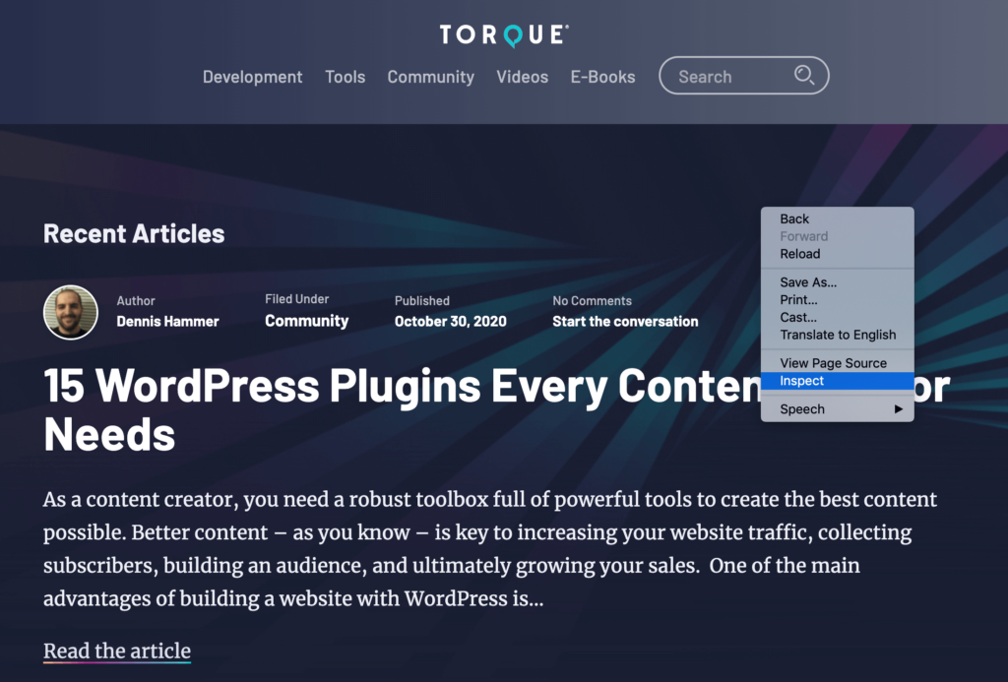Go to the Community nav section
1008x682 pixels.
click(431, 77)
